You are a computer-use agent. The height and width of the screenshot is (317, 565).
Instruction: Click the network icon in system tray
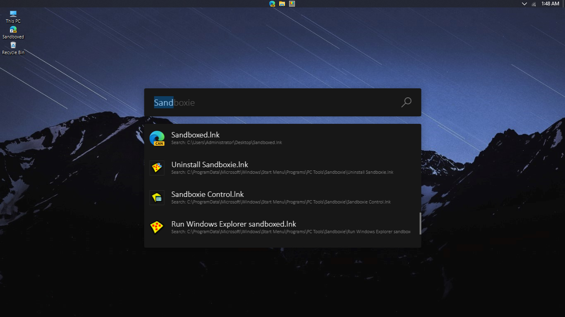coord(534,4)
